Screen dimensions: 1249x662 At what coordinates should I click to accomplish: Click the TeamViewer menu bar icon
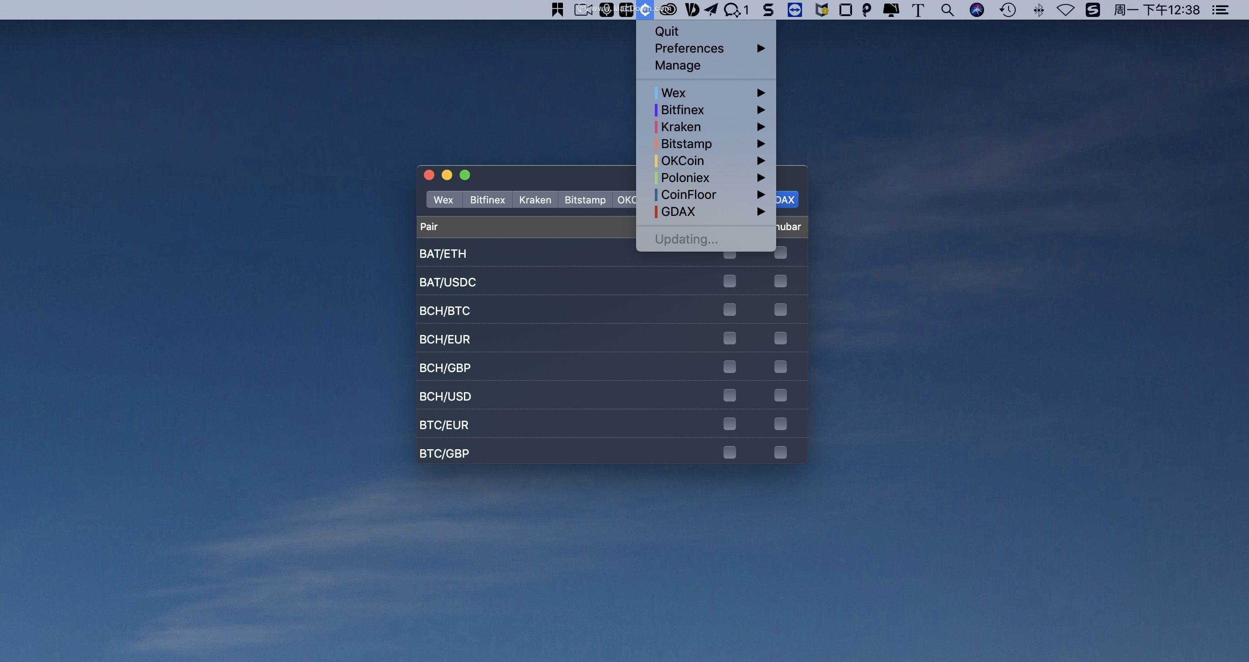point(795,10)
